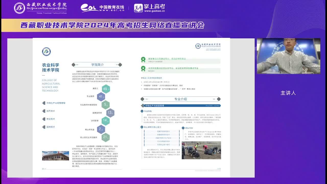Open the campus building photo thumbnail
Screen dimensions: 327x184
tap(55, 156)
